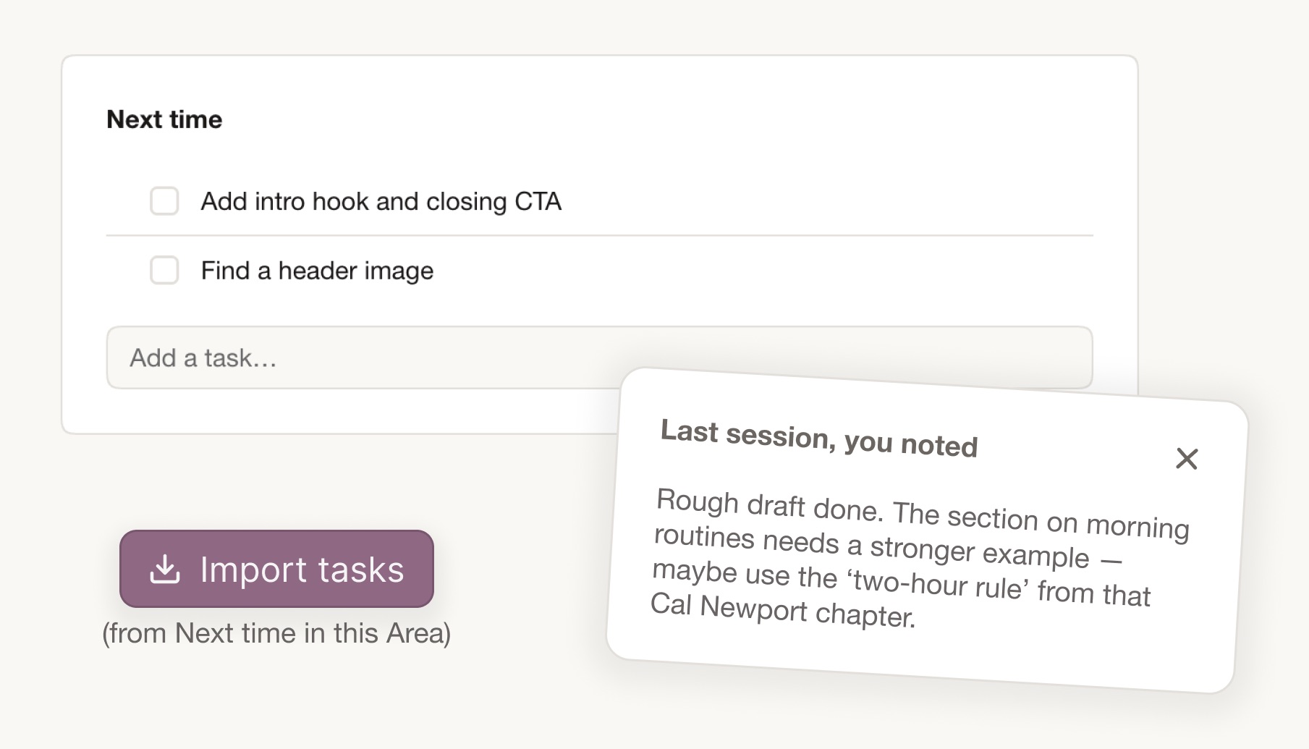Import tasks from Next time in this Area
The width and height of the screenshot is (1309, 749).
click(276, 570)
